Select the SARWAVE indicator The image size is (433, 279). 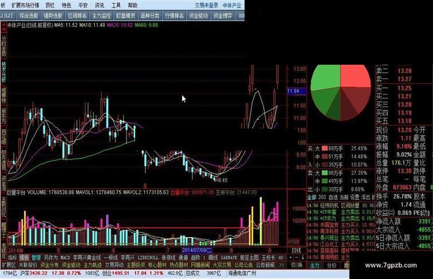[x=229, y=257]
